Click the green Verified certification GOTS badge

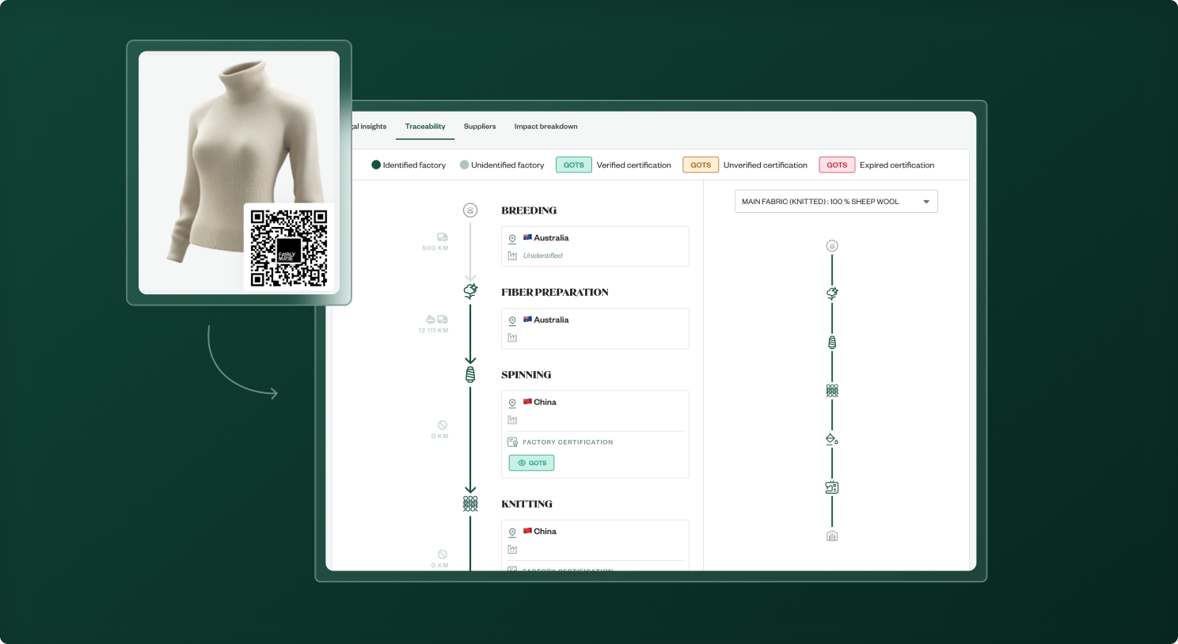[x=574, y=165]
